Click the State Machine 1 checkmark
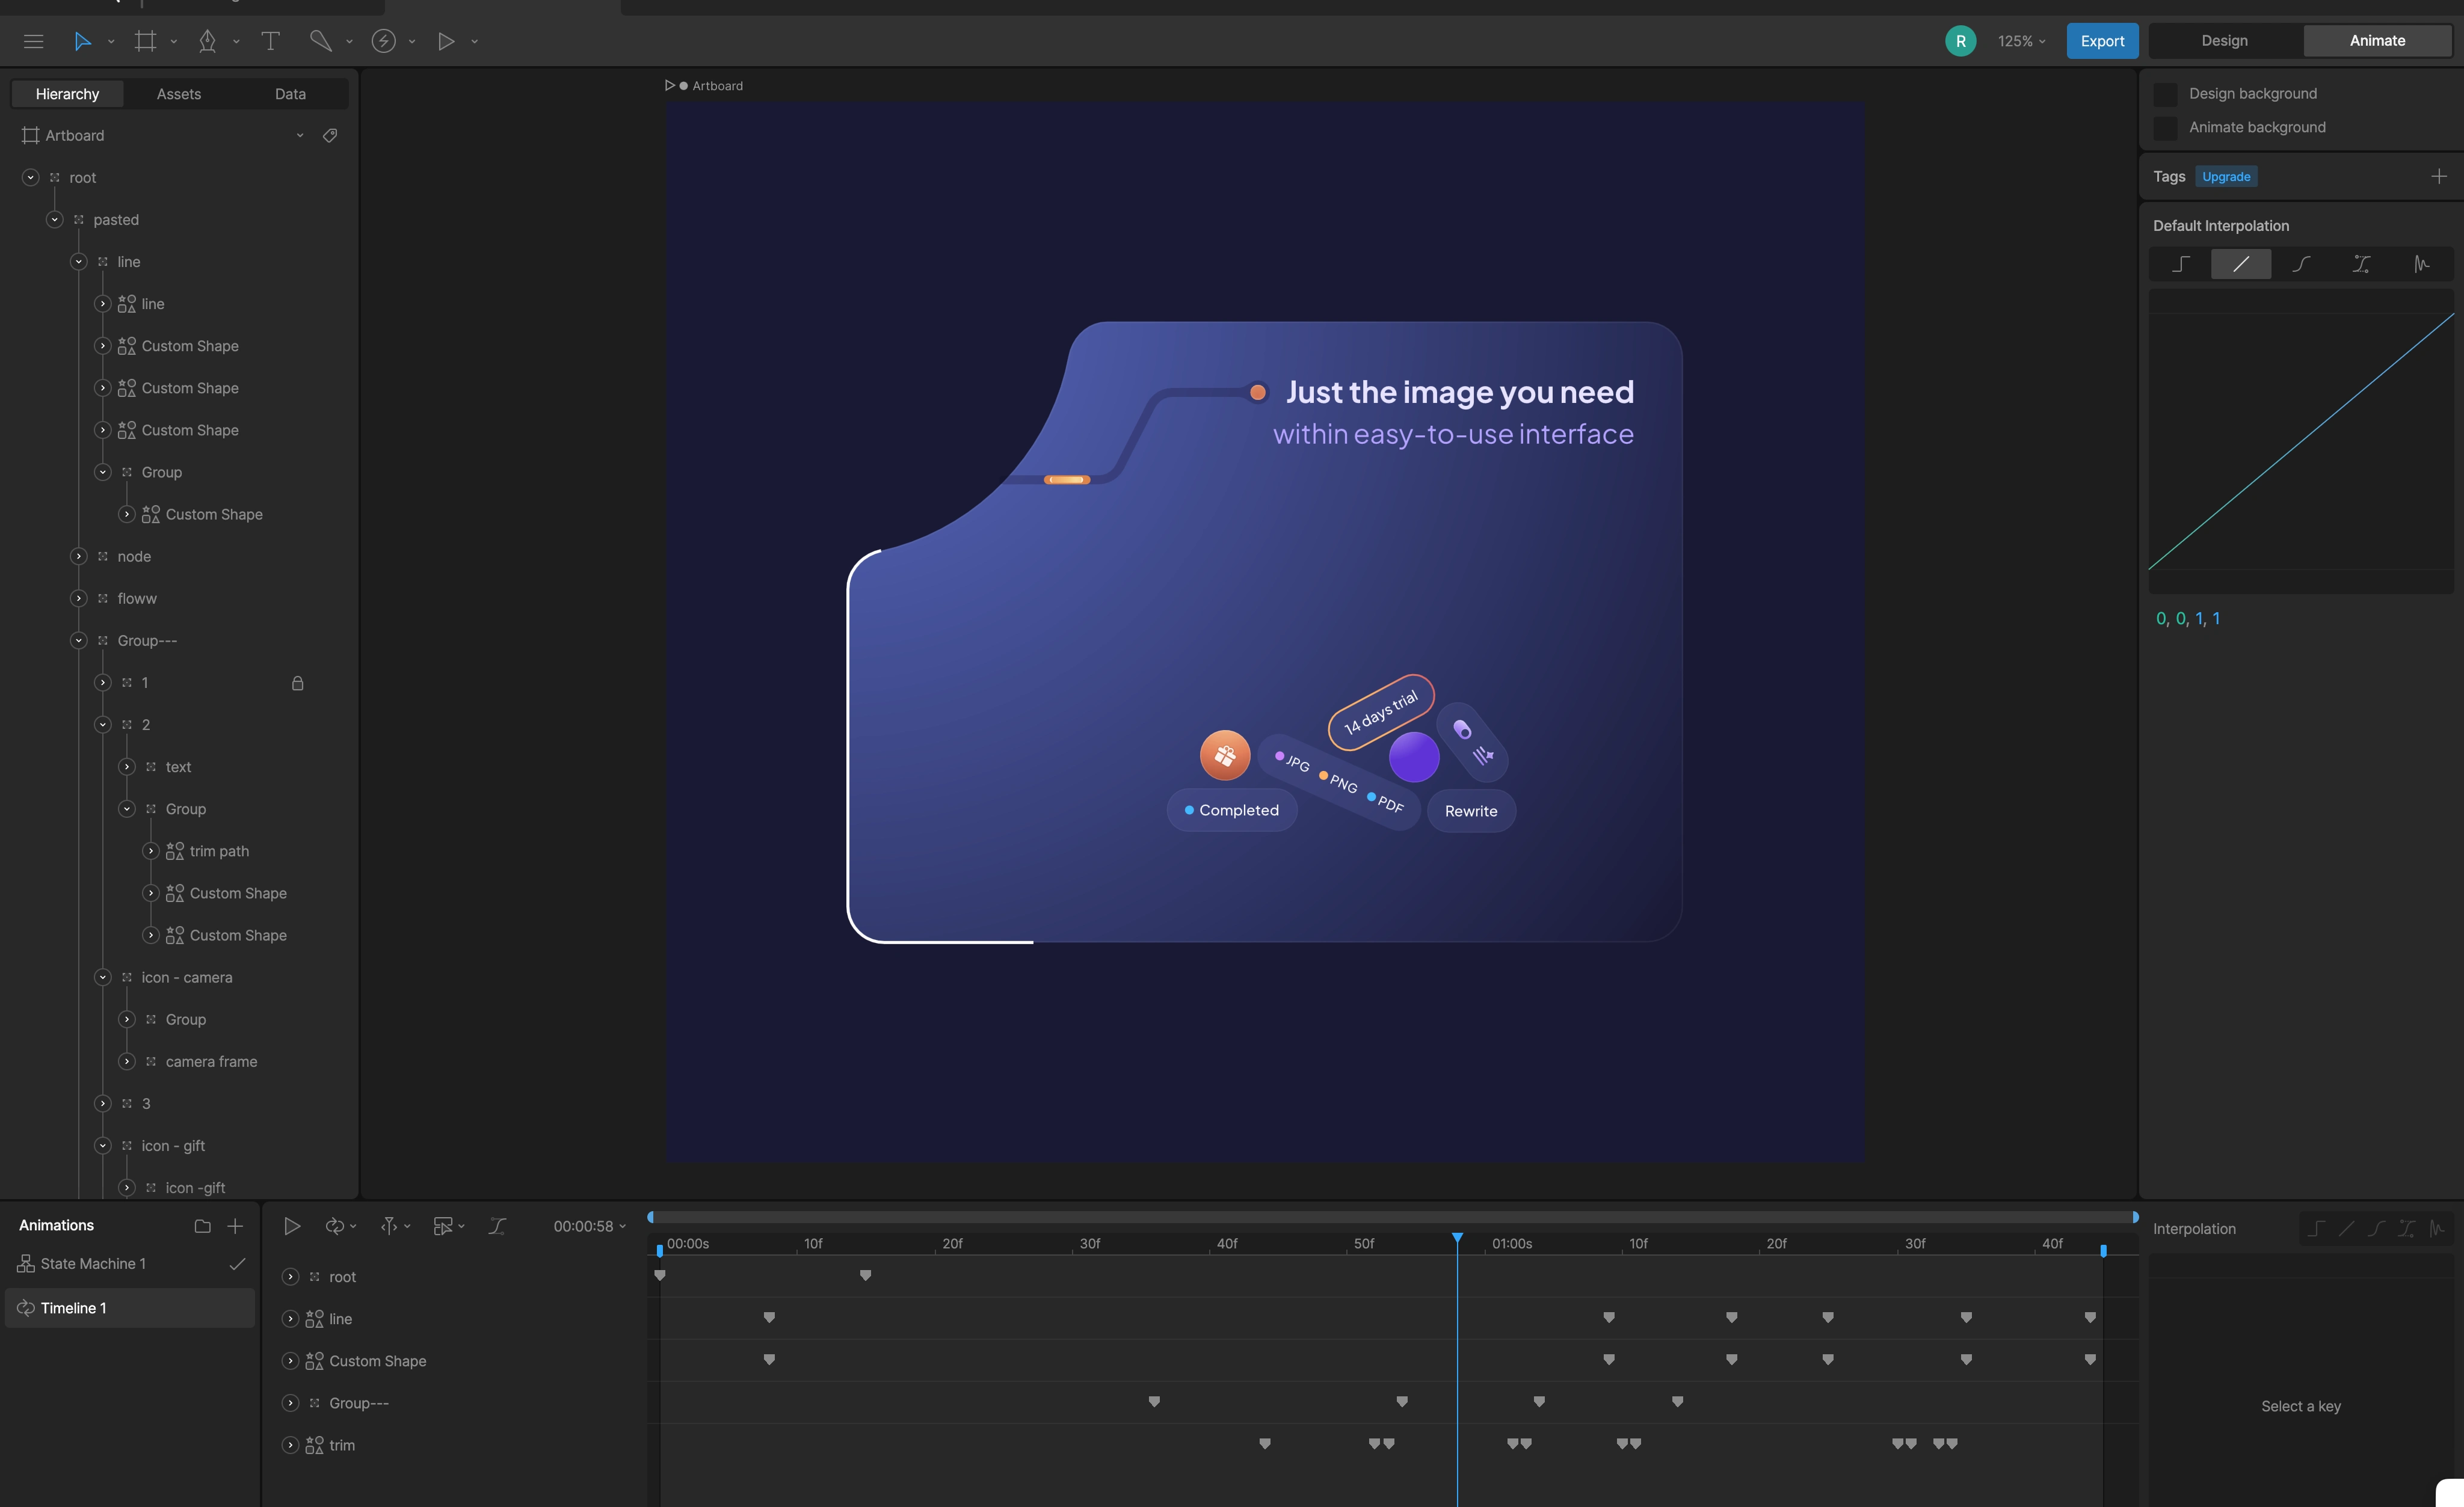Image resolution: width=2464 pixels, height=1507 pixels. (x=237, y=1264)
